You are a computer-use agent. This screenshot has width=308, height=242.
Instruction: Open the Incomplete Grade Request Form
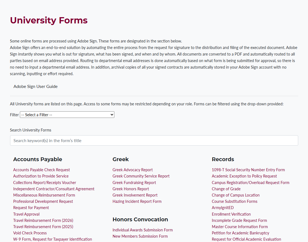point(239,220)
